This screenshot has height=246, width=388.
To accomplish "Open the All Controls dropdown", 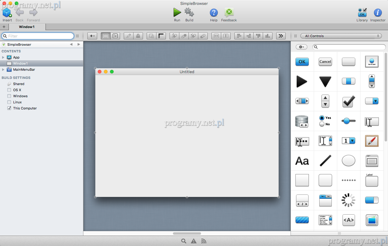I will point(341,36).
